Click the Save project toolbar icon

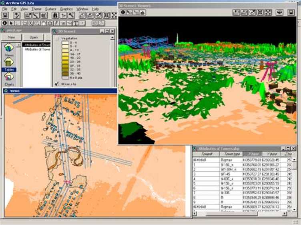5,15
